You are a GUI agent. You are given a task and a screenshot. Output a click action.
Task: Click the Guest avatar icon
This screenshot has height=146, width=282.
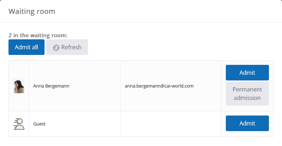(19, 124)
